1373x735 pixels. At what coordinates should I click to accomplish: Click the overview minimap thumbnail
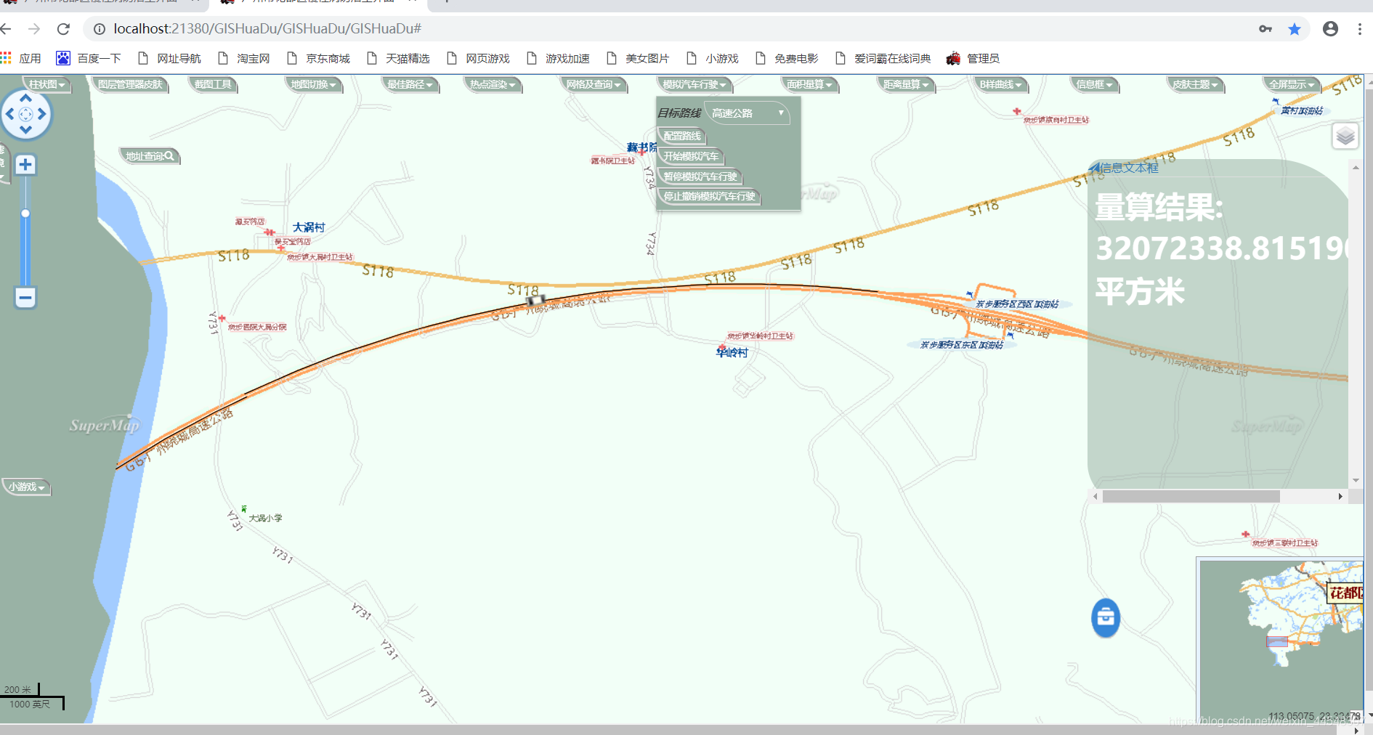point(1281,640)
